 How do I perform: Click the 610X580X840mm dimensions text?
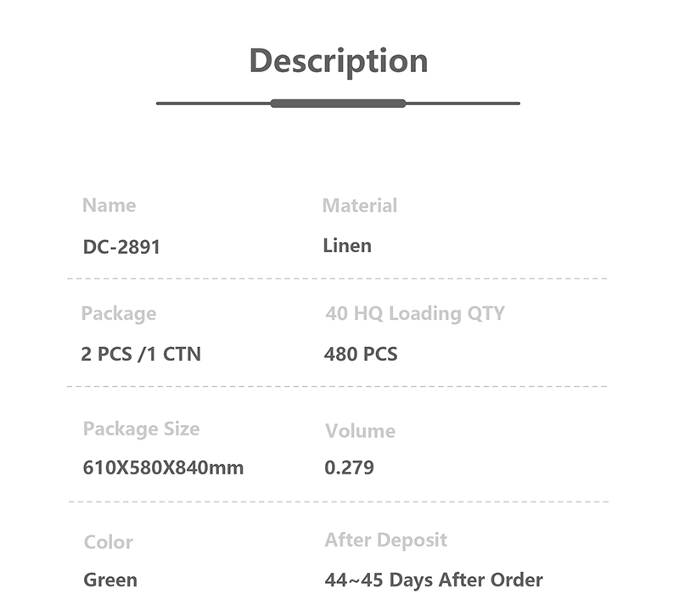[163, 468]
